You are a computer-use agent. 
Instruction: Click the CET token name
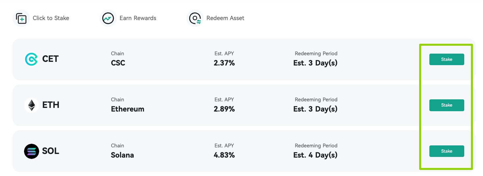pyautogui.click(x=50, y=59)
